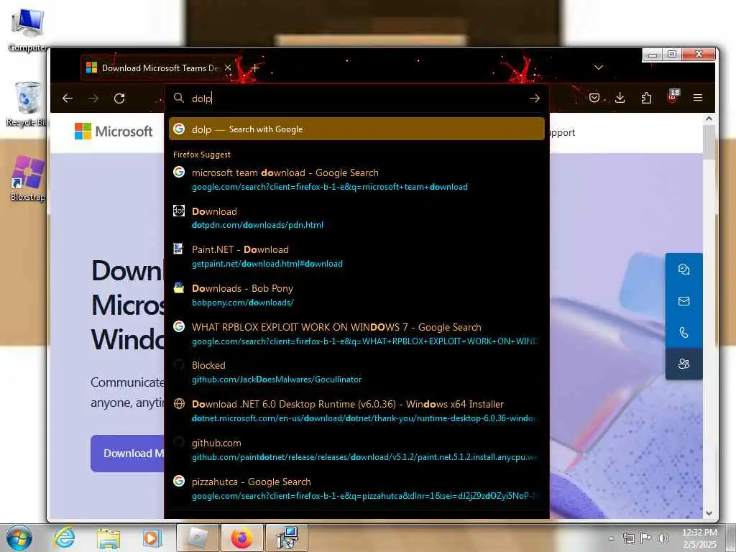Click the Go arrow in the address bar

point(535,98)
